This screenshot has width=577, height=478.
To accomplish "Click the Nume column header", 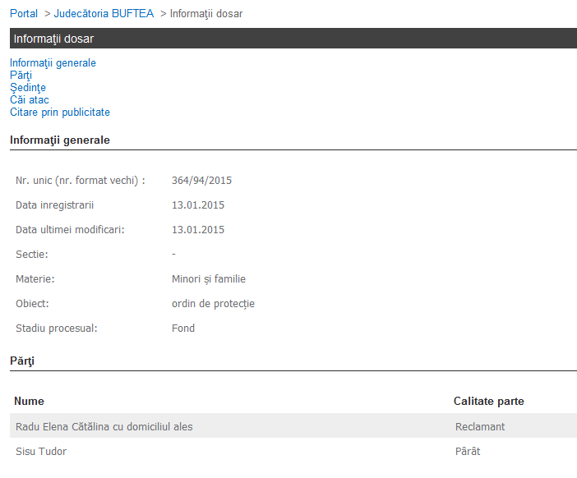I will [30, 402].
